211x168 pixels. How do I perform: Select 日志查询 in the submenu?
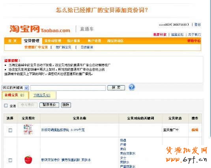click(x=87, y=47)
